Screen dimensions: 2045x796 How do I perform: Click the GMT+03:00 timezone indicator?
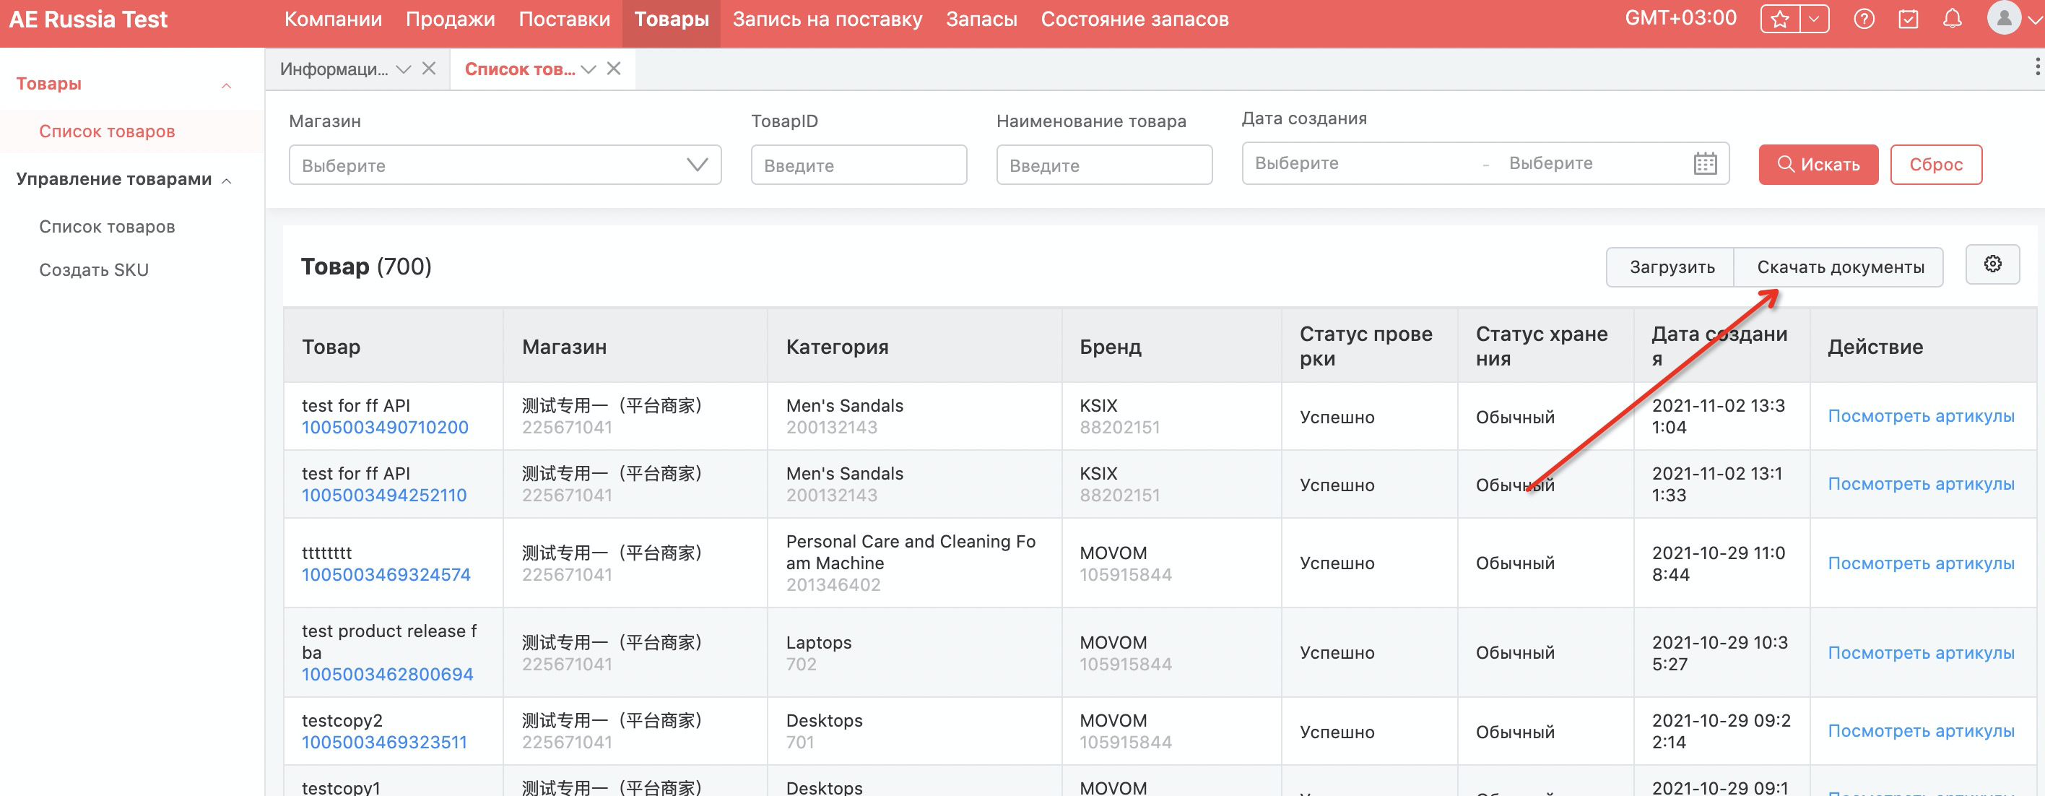tap(1680, 18)
